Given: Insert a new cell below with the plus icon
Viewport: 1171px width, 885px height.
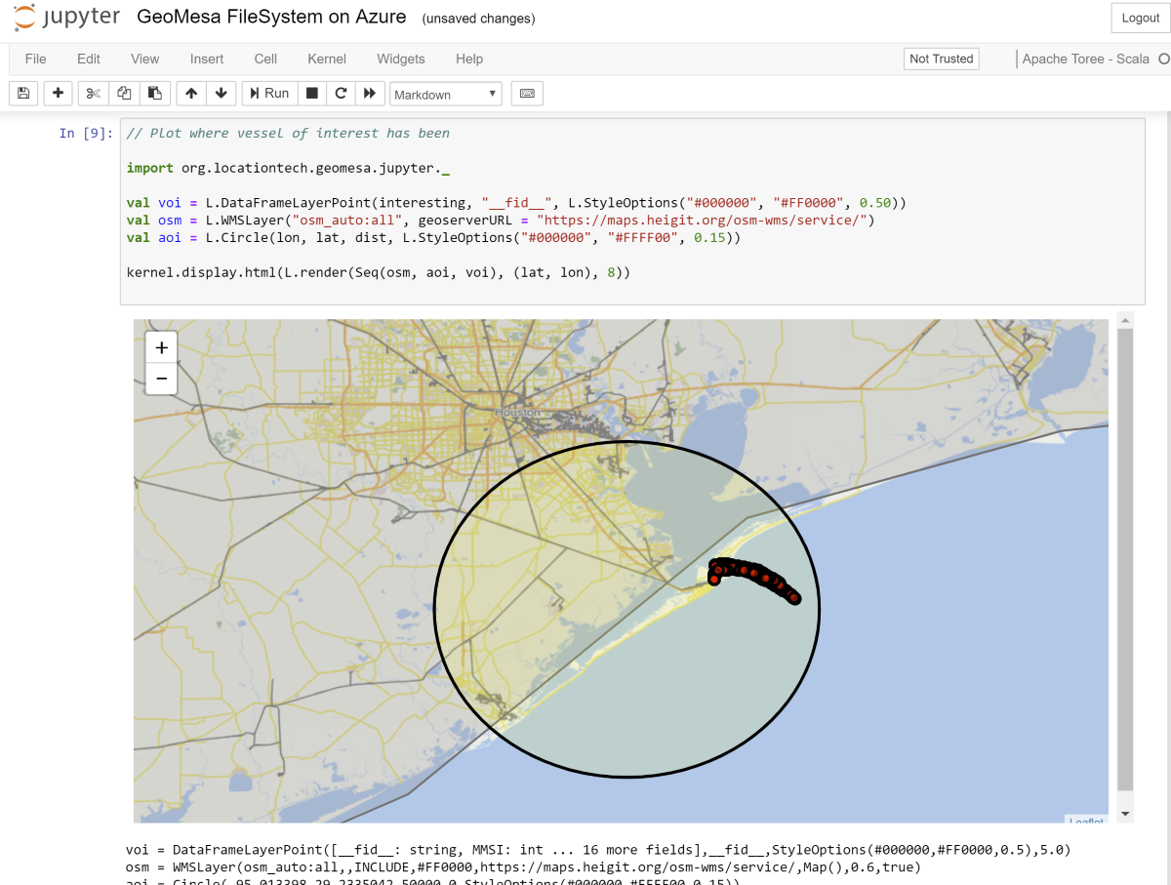Looking at the screenshot, I should click(58, 93).
